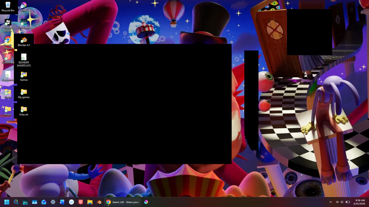Image resolution: width=369 pixels, height=207 pixels.
Task: Select the TOH haters desktop file
Action: coord(24,24)
